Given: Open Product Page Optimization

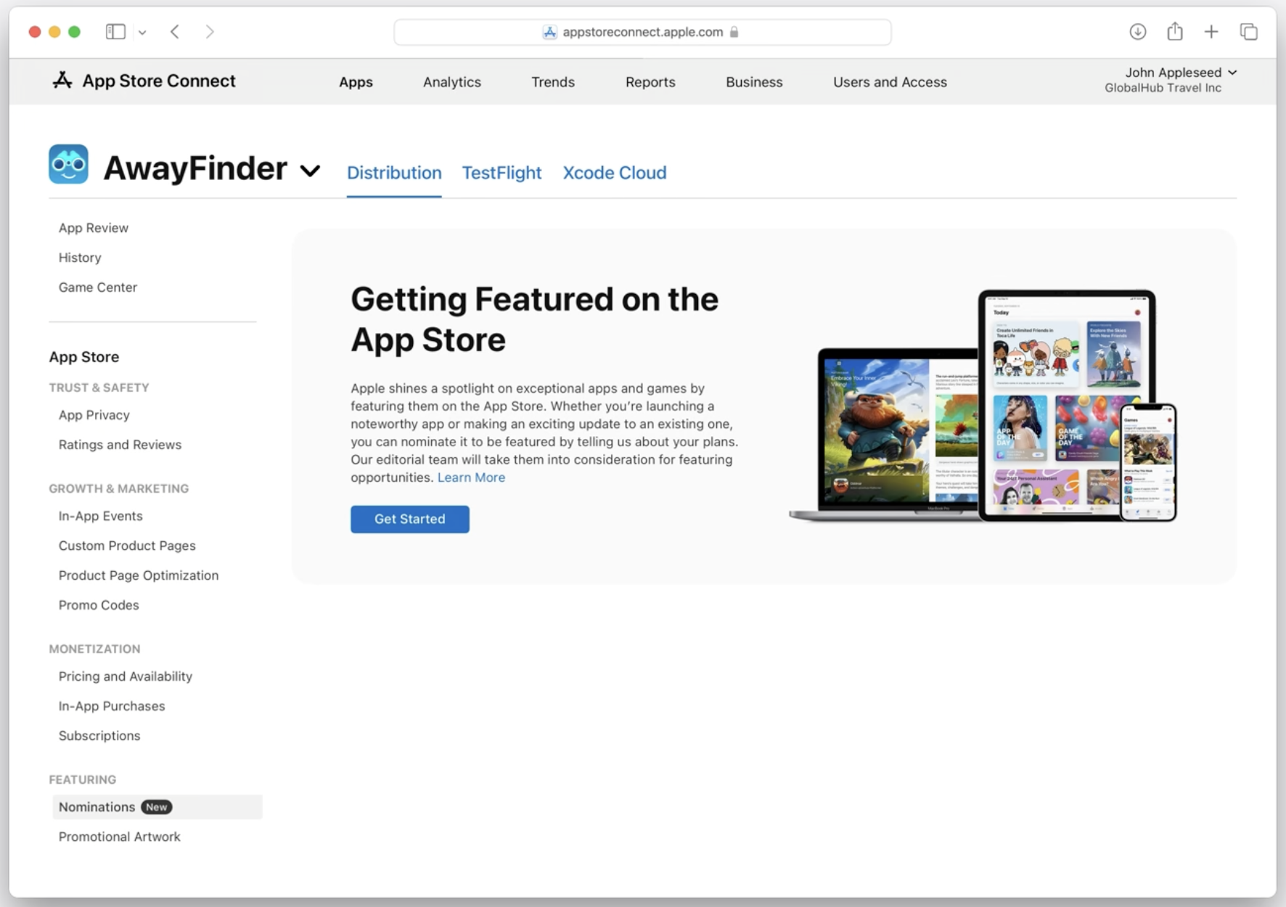Looking at the screenshot, I should click(139, 575).
